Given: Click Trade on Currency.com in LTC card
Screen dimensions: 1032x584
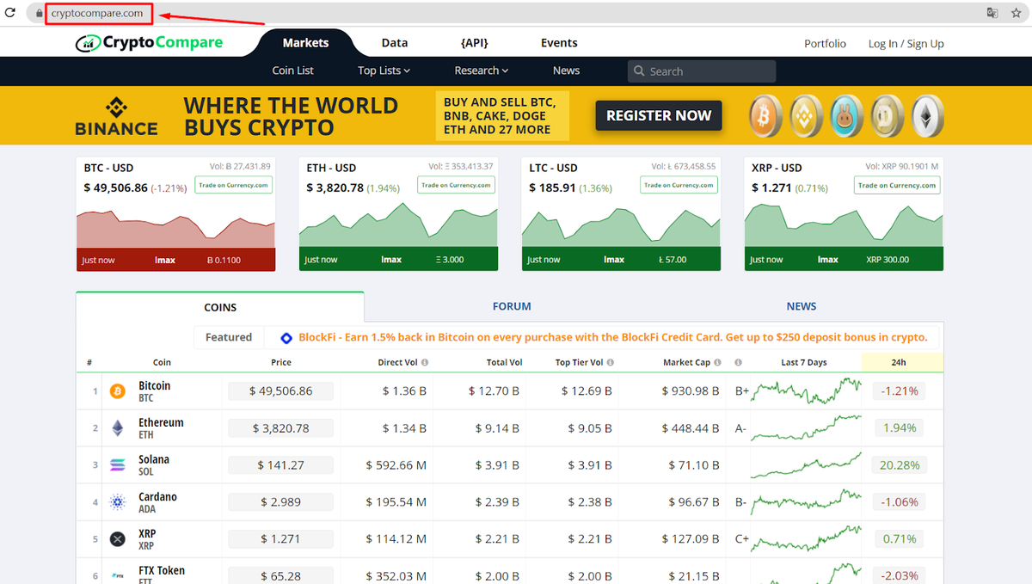Looking at the screenshot, I should click(679, 185).
